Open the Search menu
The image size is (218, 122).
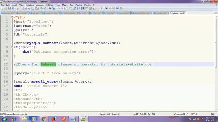click(x=14, y=5)
